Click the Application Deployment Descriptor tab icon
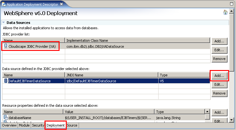 pyautogui.click(x=4, y=4)
